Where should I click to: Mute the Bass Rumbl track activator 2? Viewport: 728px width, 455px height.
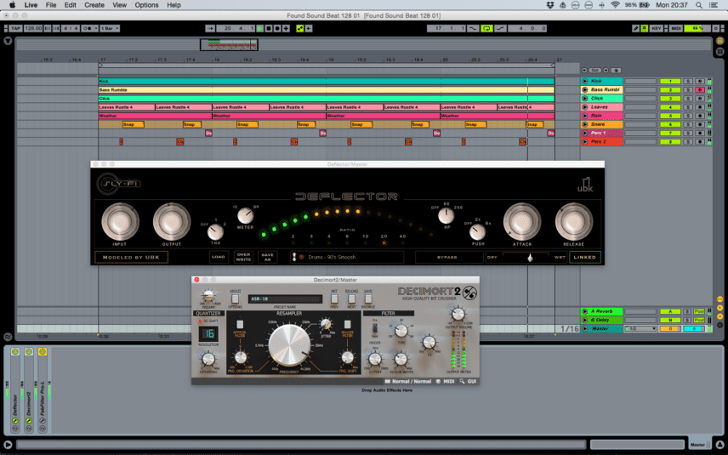[670, 89]
